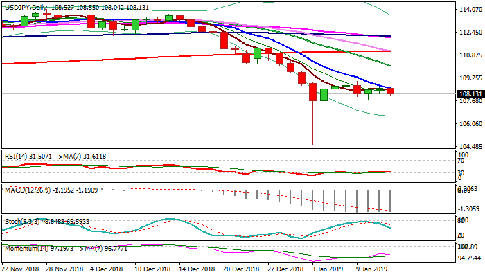Click the 22 Nov 2018 date label
This screenshot has height=277, width=485.
[21, 268]
